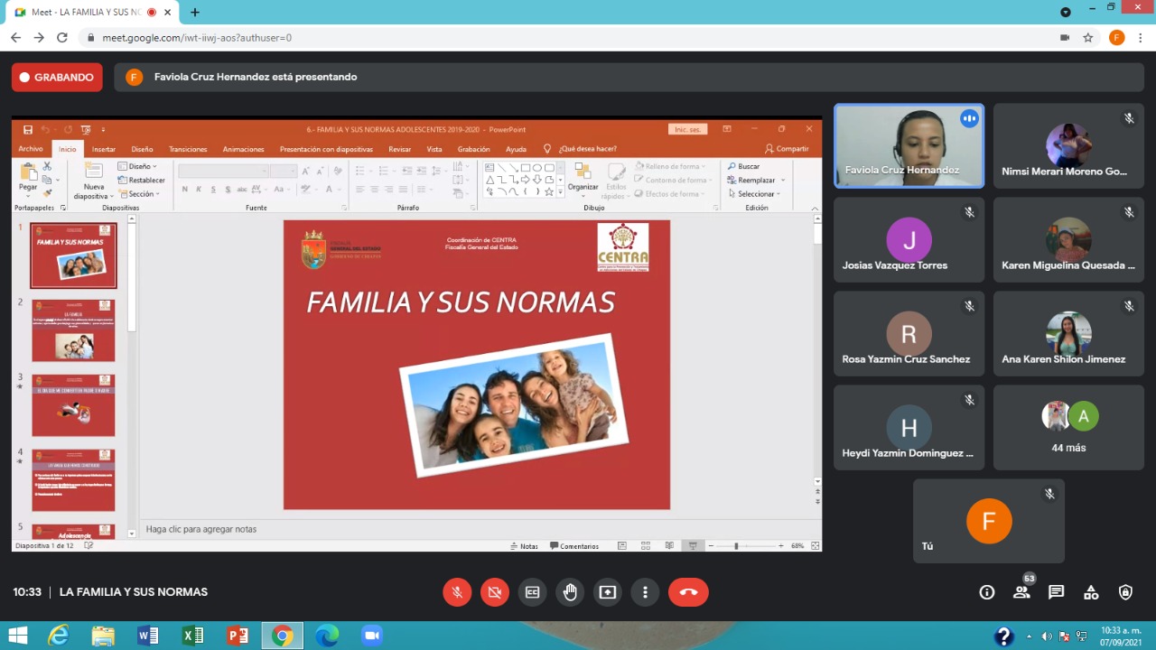Click Josias Vazquez Torres participant tile
Screen dimensions: 1156x650
click(909, 240)
